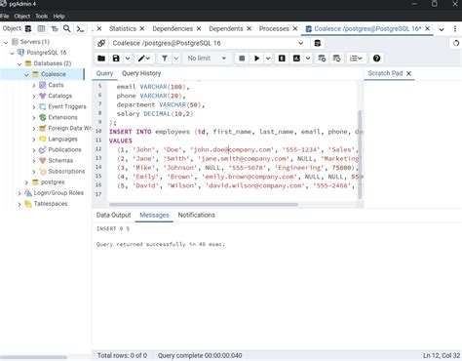462x361 pixels.
Task: Select the Messages tab
Action: [154, 215]
